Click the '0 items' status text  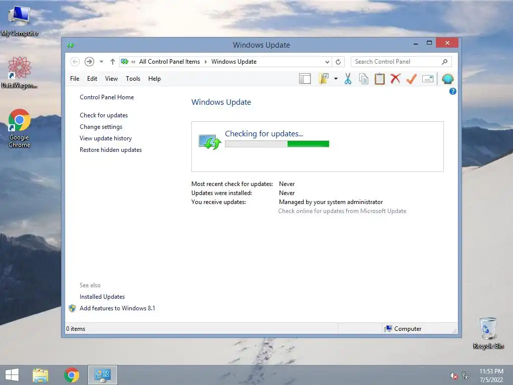tap(76, 329)
